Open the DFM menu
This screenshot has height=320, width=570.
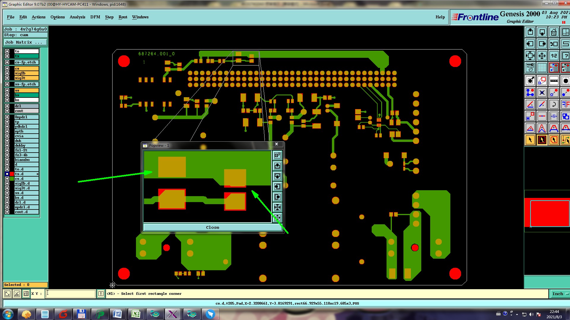(x=95, y=17)
